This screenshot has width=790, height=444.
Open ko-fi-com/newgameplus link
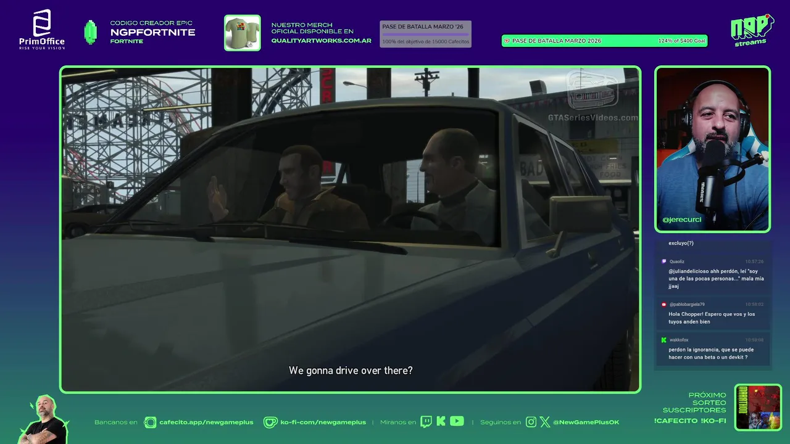point(323,422)
